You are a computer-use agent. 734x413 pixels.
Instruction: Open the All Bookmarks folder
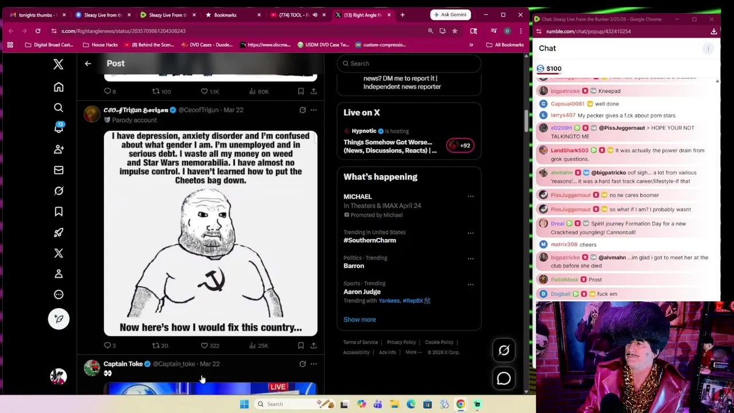[505, 45]
